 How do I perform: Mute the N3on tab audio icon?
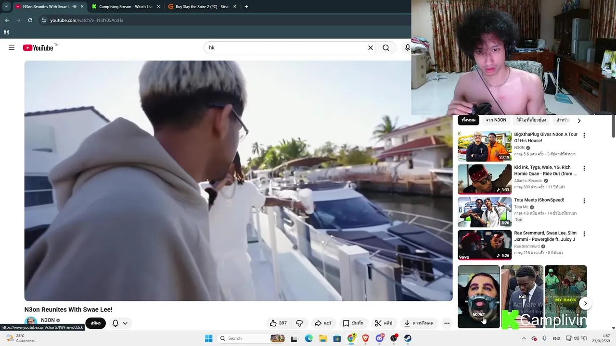click(74, 7)
